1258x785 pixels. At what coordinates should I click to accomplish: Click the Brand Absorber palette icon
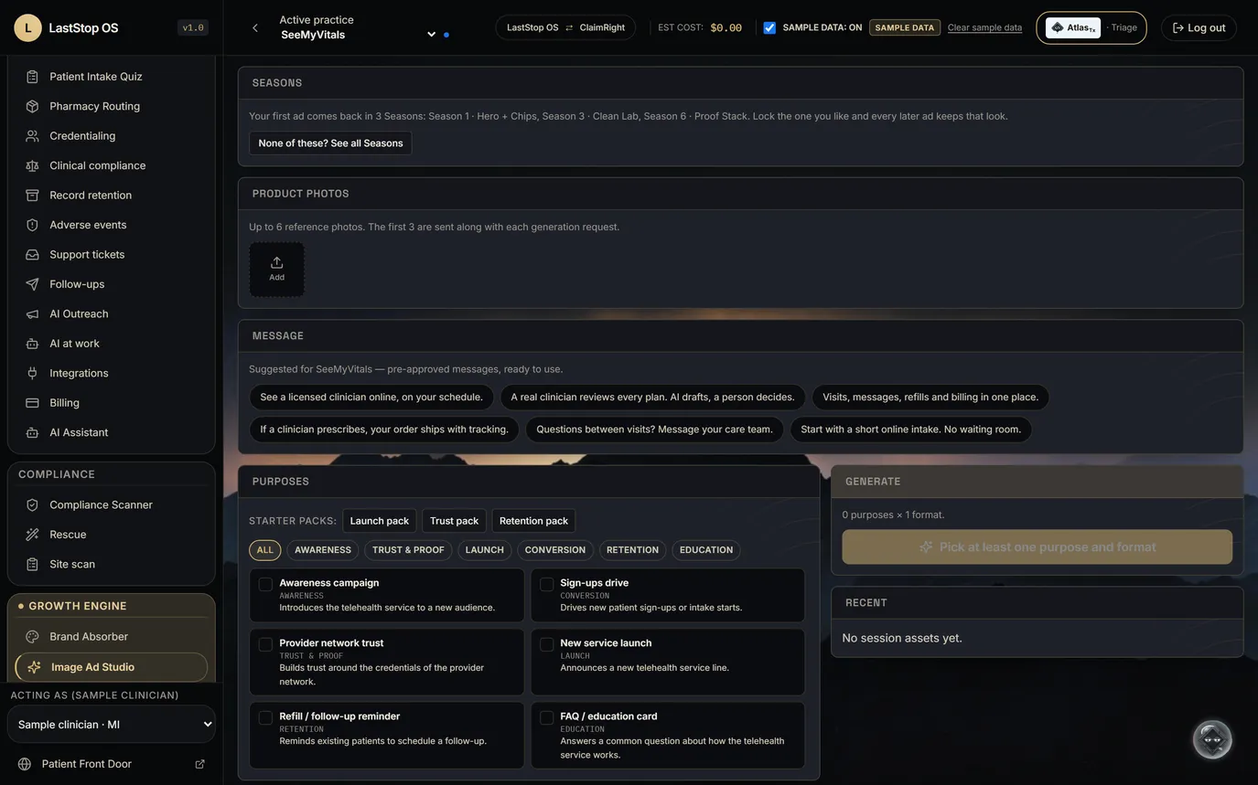tap(32, 637)
